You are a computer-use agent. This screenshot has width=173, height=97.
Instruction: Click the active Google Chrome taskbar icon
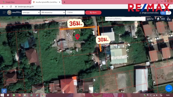(43, 95)
